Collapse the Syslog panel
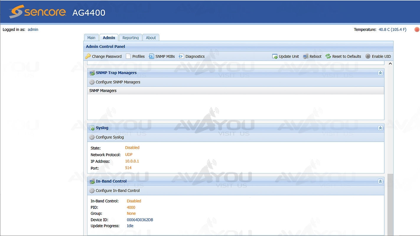420x236 pixels. 380,128
